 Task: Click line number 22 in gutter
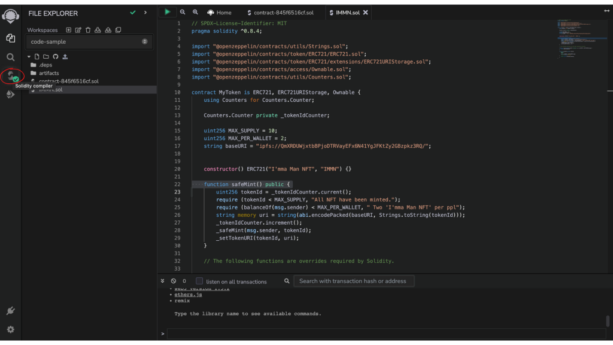pos(177,184)
